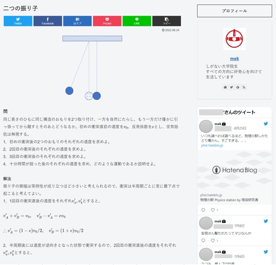Open the プロフィール heading box
This screenshot has height=265, width=276.
click(x=235, y=11)
